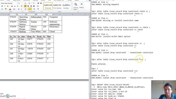Shrink font size button
176x99 pixels.
21,9
